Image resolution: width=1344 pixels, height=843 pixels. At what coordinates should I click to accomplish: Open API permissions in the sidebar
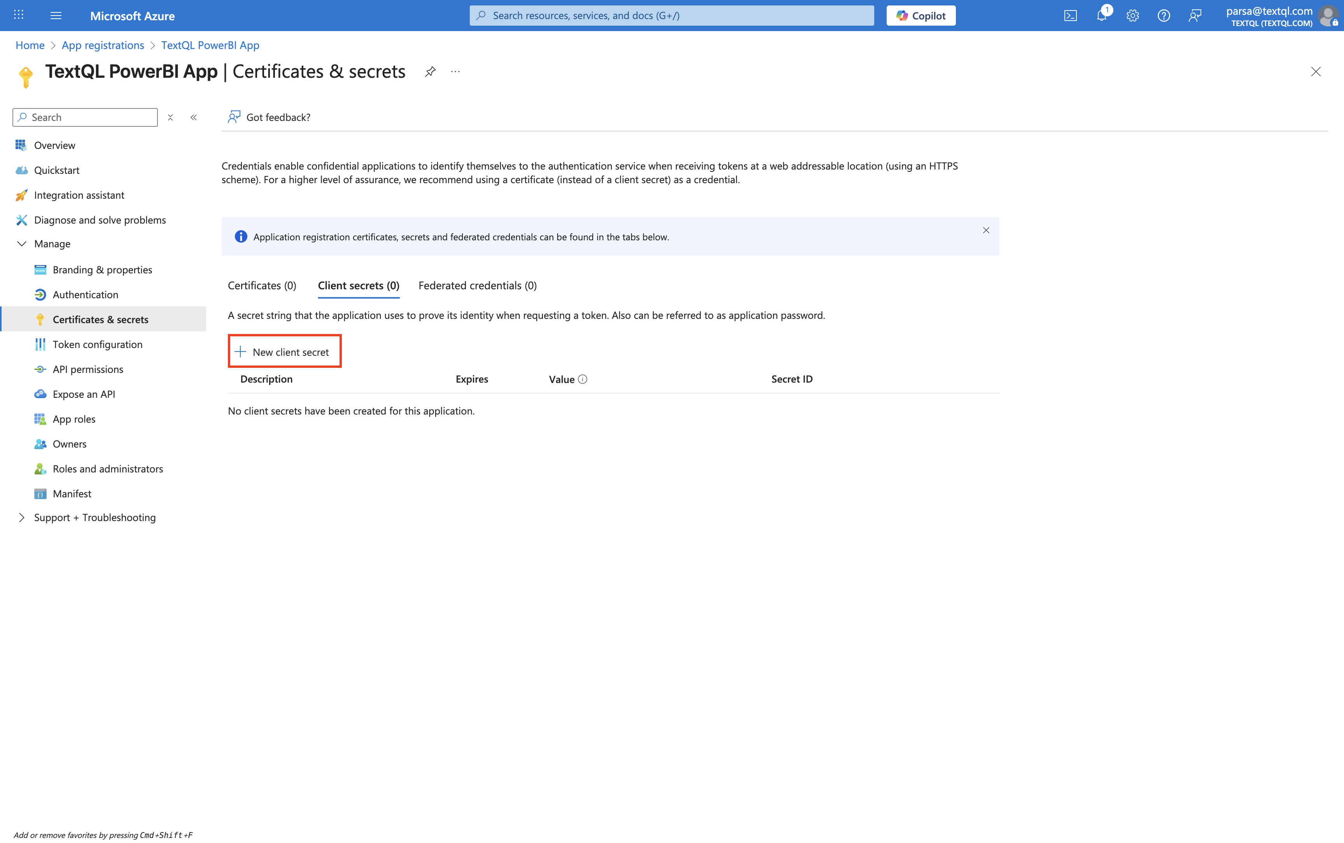[x=87, y=369]
